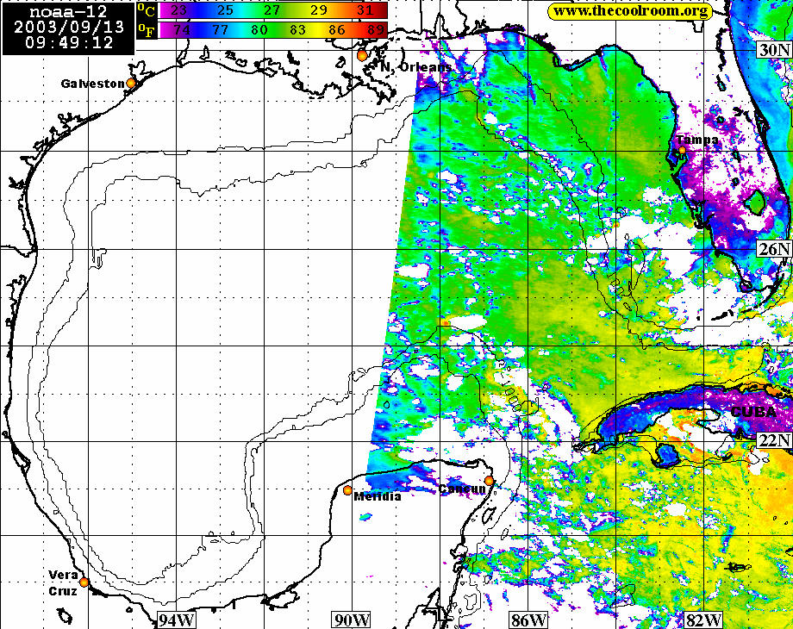This screenshot has height=629, width=793.
Task: Click 89 on the Fahrenheit color scale
Action: pos(376,30)
